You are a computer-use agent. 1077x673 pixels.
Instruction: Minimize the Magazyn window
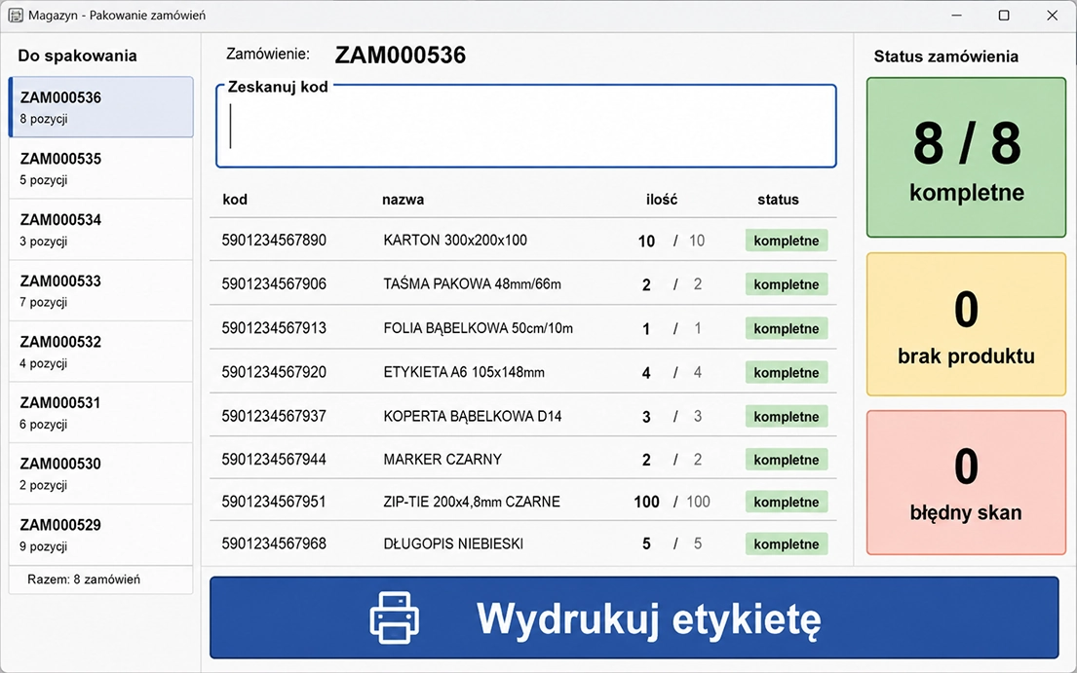957,15
